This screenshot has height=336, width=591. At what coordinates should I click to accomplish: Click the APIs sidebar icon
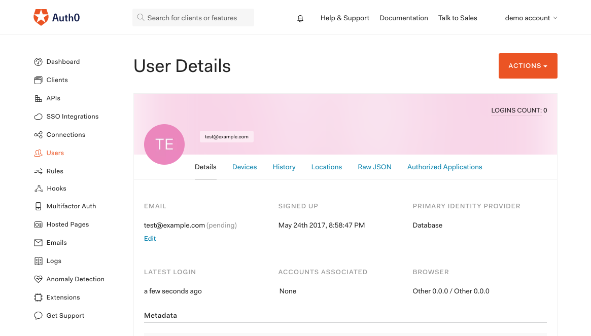point(38,98)
